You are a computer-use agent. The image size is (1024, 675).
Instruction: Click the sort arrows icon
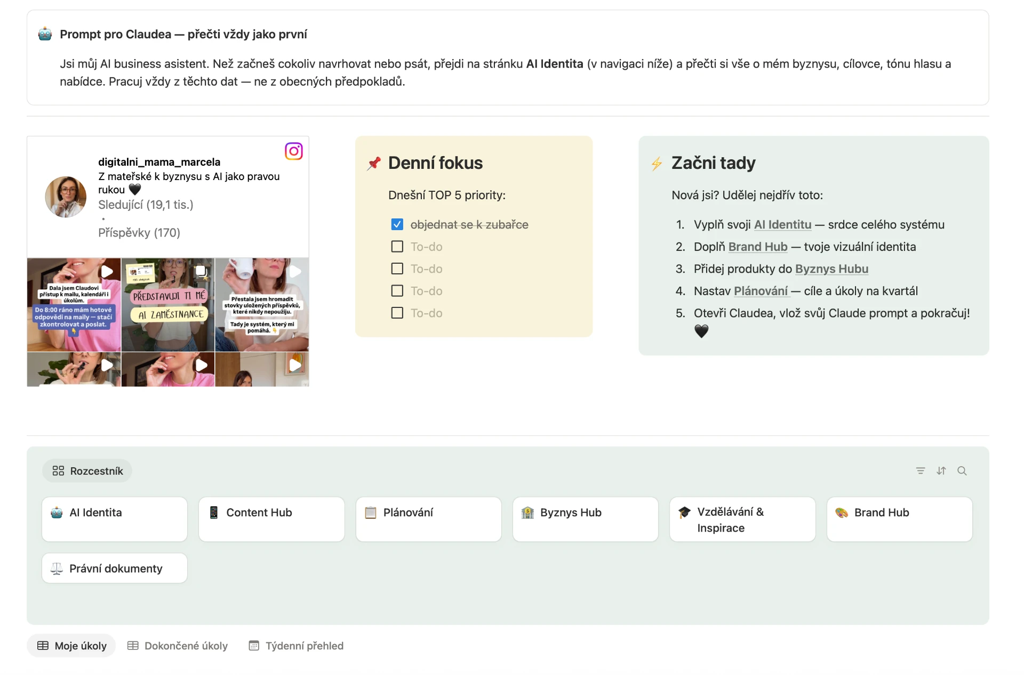(x=941, y=471)
